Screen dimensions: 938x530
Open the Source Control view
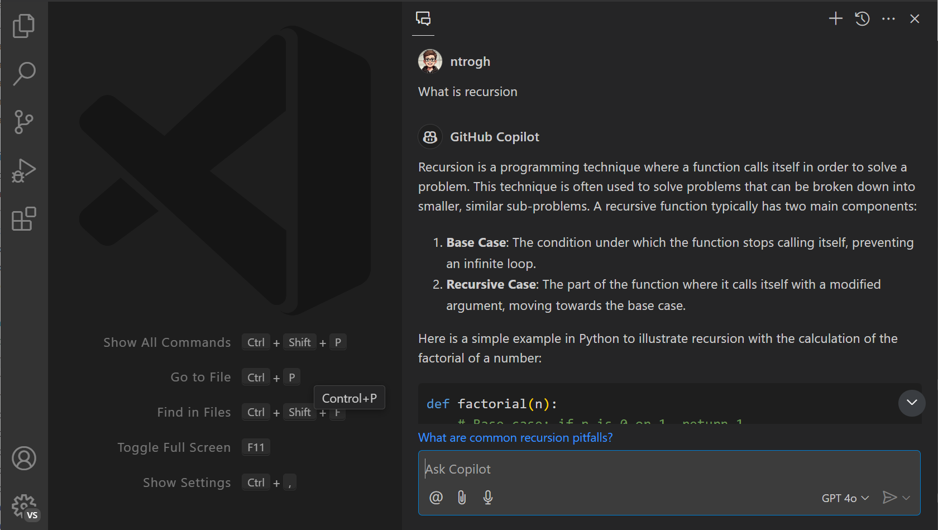tap(23, 122)
